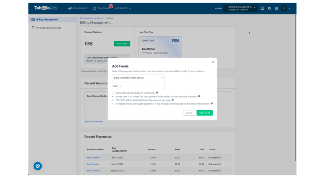Click the user avatar A icon
The width and height of the screenshot is (317, 178).
(284, 8)
